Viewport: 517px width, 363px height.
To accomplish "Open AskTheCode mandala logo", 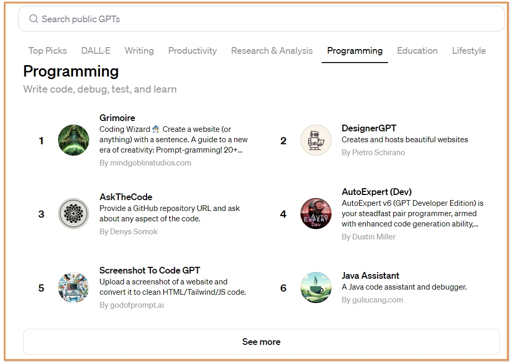I will click(74, 214).
